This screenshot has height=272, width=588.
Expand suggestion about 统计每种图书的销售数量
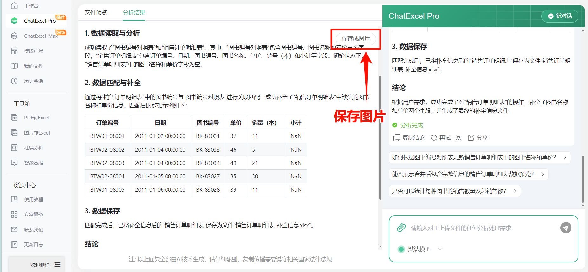[454, 191]
